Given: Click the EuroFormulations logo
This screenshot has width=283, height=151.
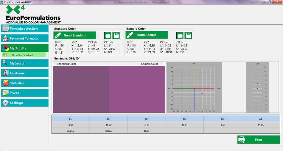Looking at the screenshot, I should (33, 14).
